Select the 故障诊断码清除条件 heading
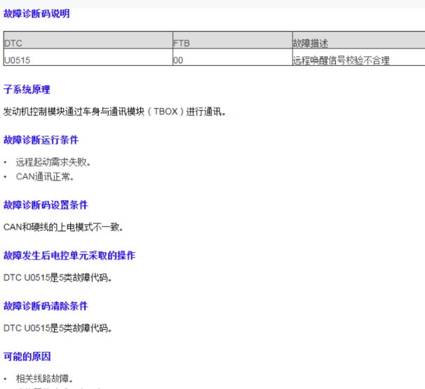Image resolution: width=425 pixels, height=389 pixels. [46, 306]
